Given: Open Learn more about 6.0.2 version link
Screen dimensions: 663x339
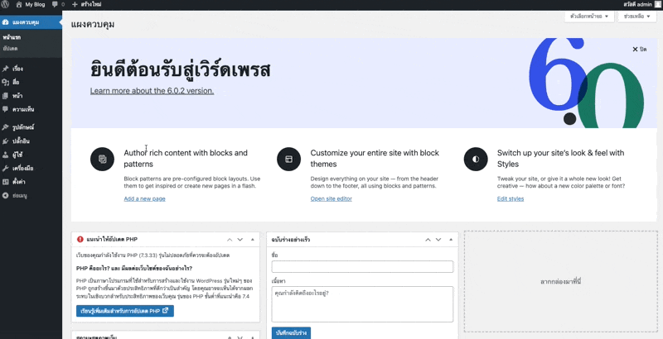Looking at the screenshot, I should [x=152, y=91].
